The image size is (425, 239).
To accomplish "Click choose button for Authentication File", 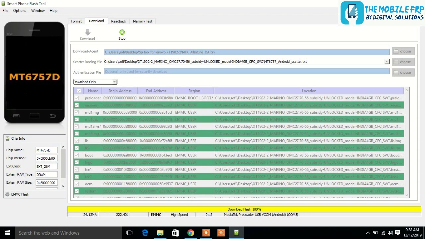I will [403, 72].
